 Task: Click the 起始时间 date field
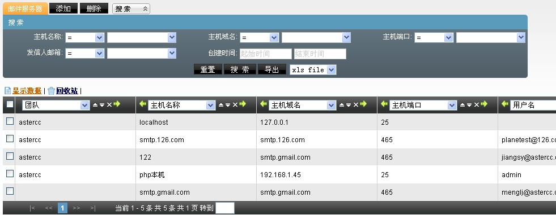tap(266, 54)
